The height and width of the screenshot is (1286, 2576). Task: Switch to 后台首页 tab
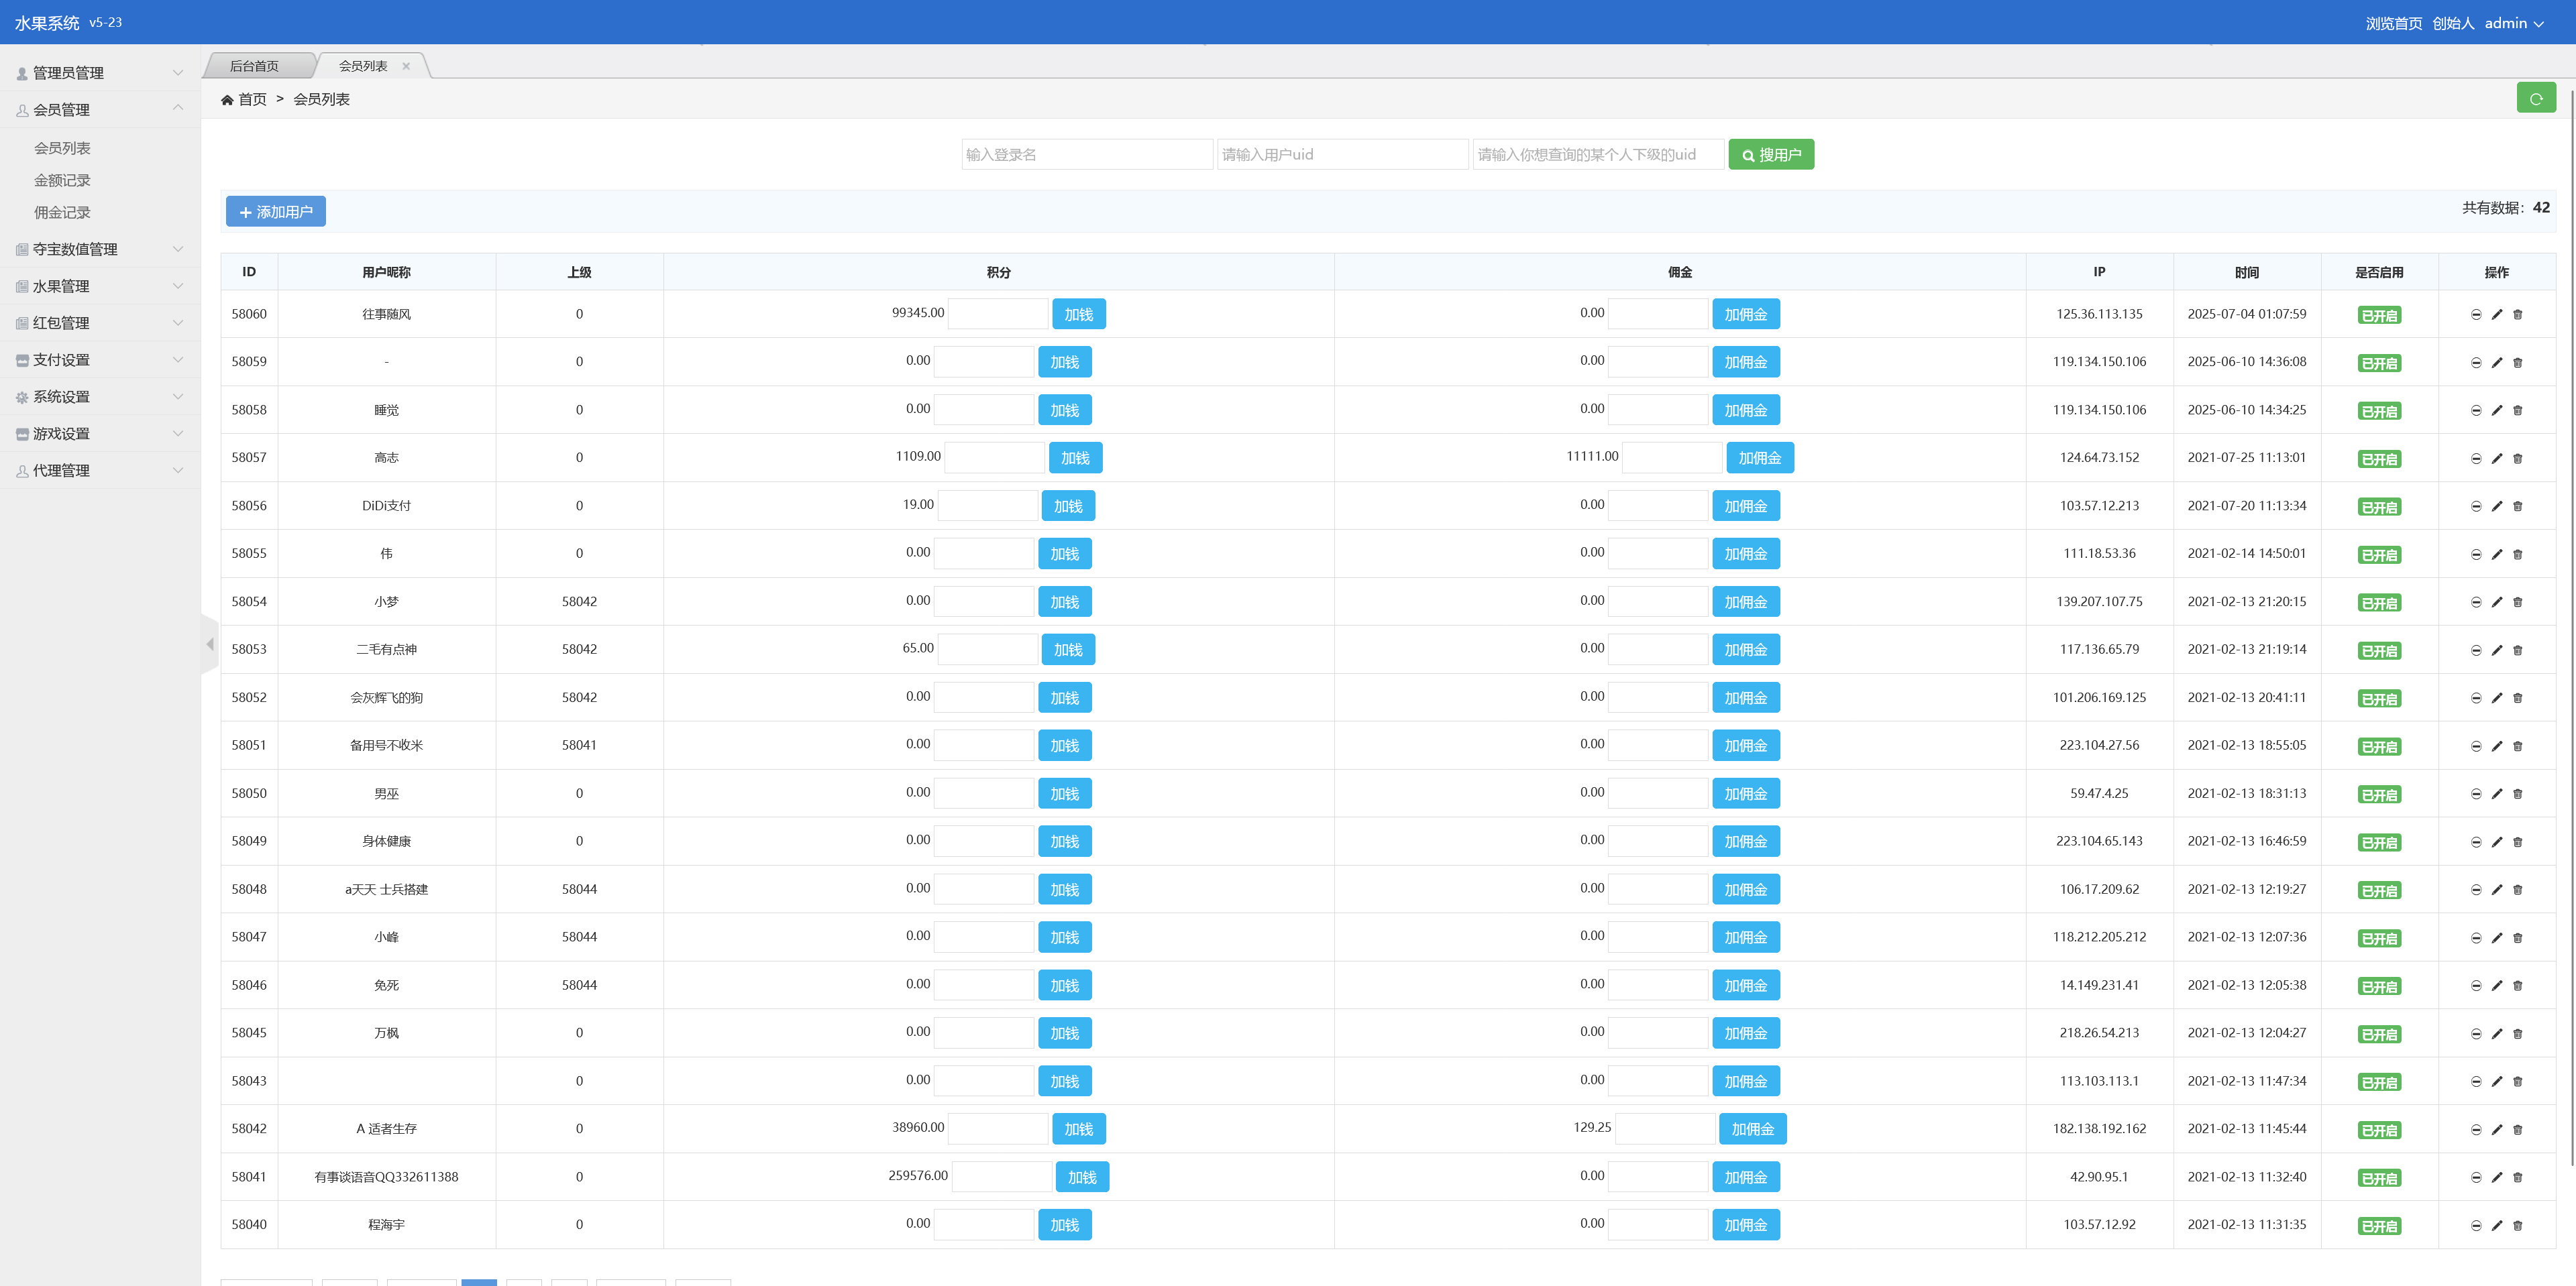tap(254, 66)
